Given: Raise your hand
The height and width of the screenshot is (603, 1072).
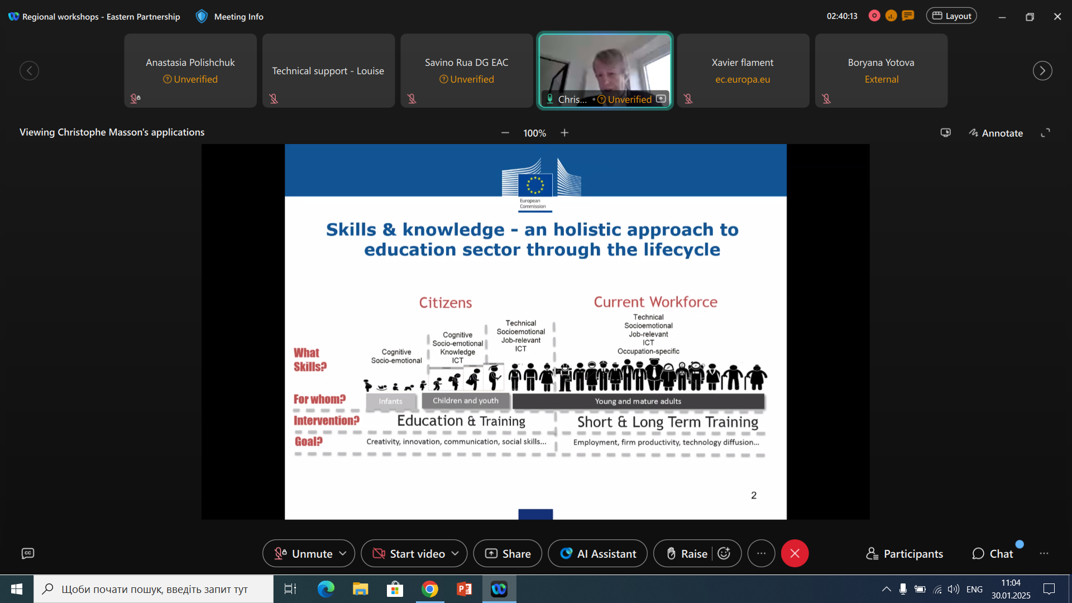Looking at the screenshot, I should click(687, 553).
